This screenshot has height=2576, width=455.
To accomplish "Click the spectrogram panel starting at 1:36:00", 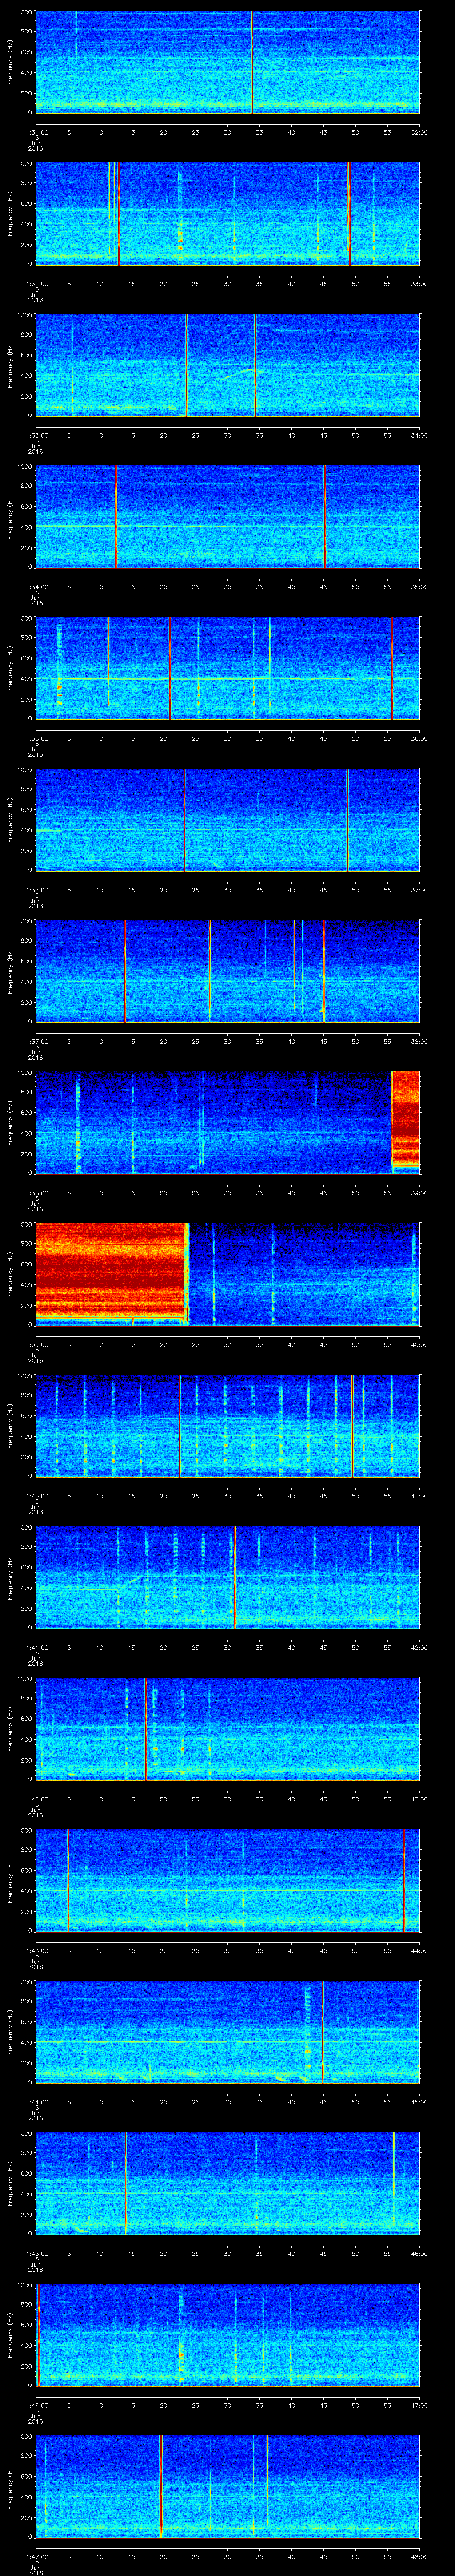I will (x=228, y=819).
